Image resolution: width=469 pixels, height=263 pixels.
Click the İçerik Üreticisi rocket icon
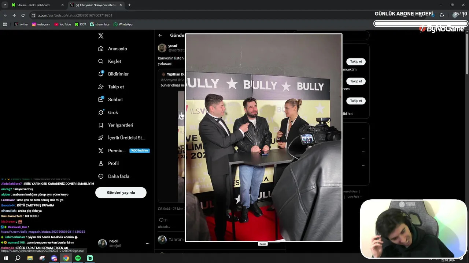pos(101,138)
